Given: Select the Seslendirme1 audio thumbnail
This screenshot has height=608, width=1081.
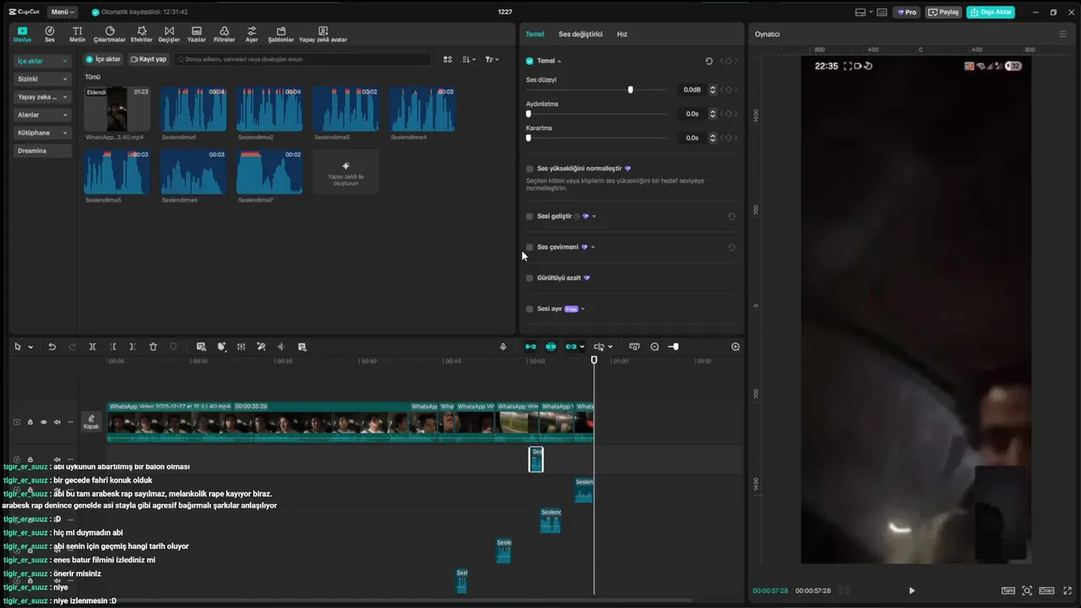Looking at the screenshot, I should point(193,109).
